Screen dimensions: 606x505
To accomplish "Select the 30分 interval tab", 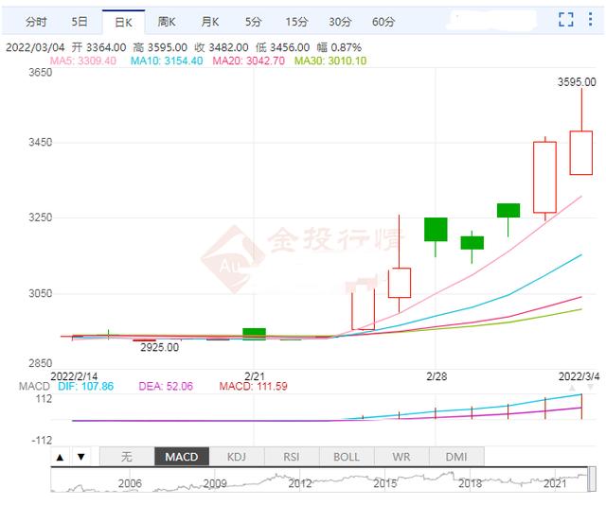I will 340,21.
